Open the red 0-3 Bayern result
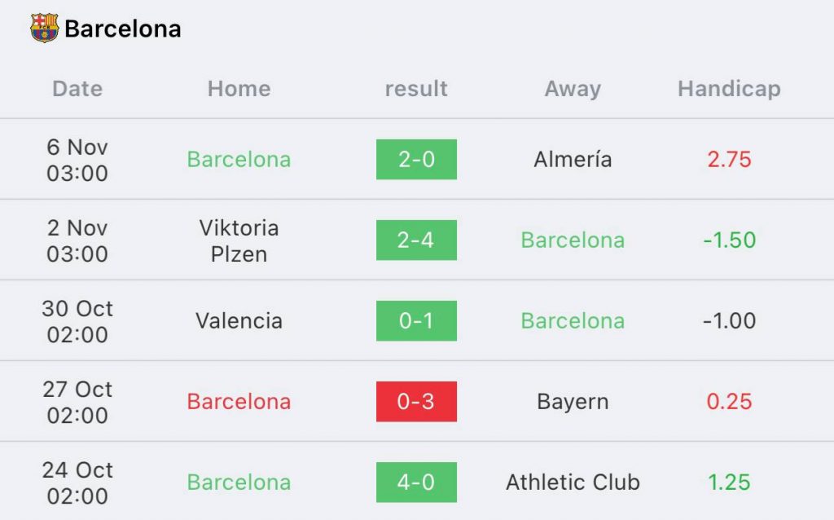834x520 pixels. click(x=416, y=401)
